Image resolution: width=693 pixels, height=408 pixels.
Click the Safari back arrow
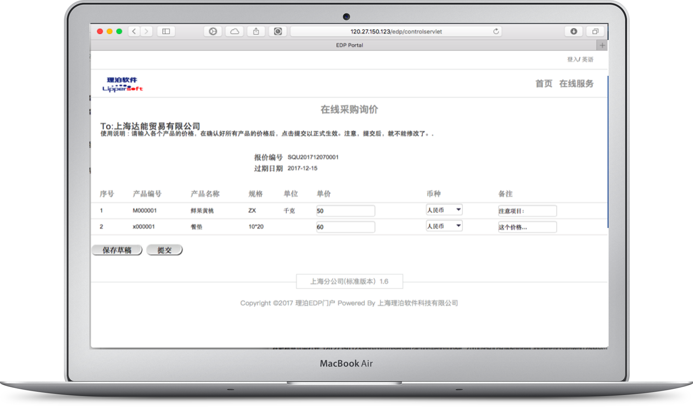134,31
